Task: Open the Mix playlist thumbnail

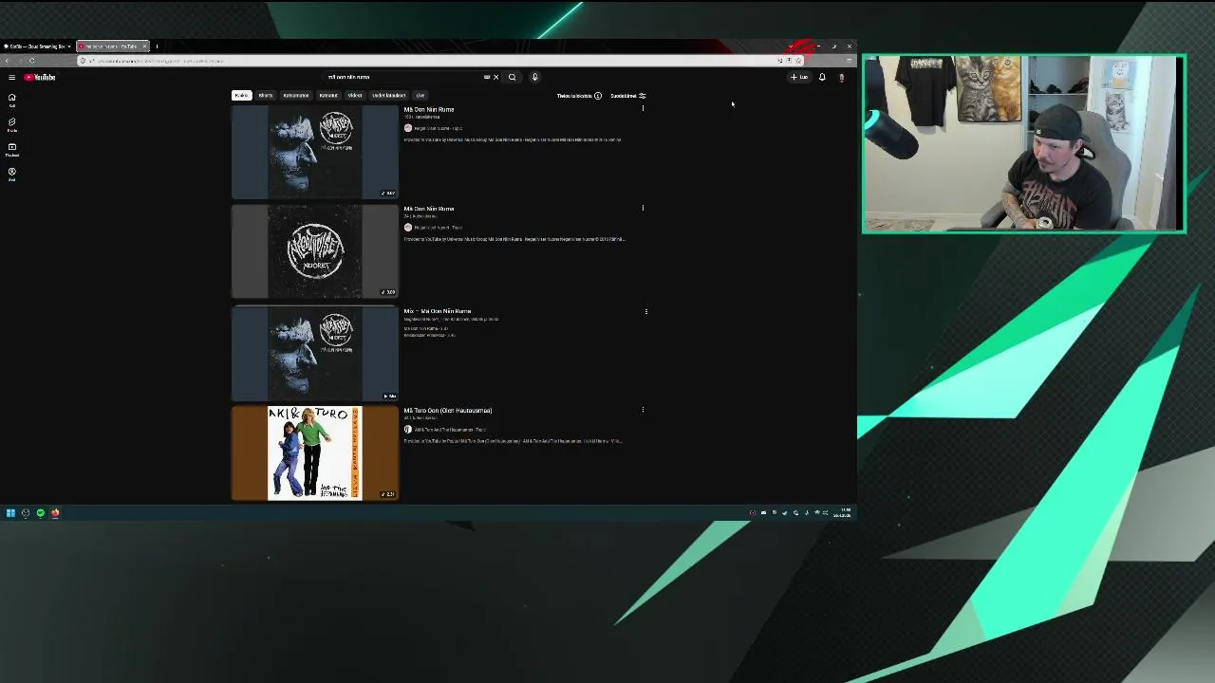Action: 315,354
